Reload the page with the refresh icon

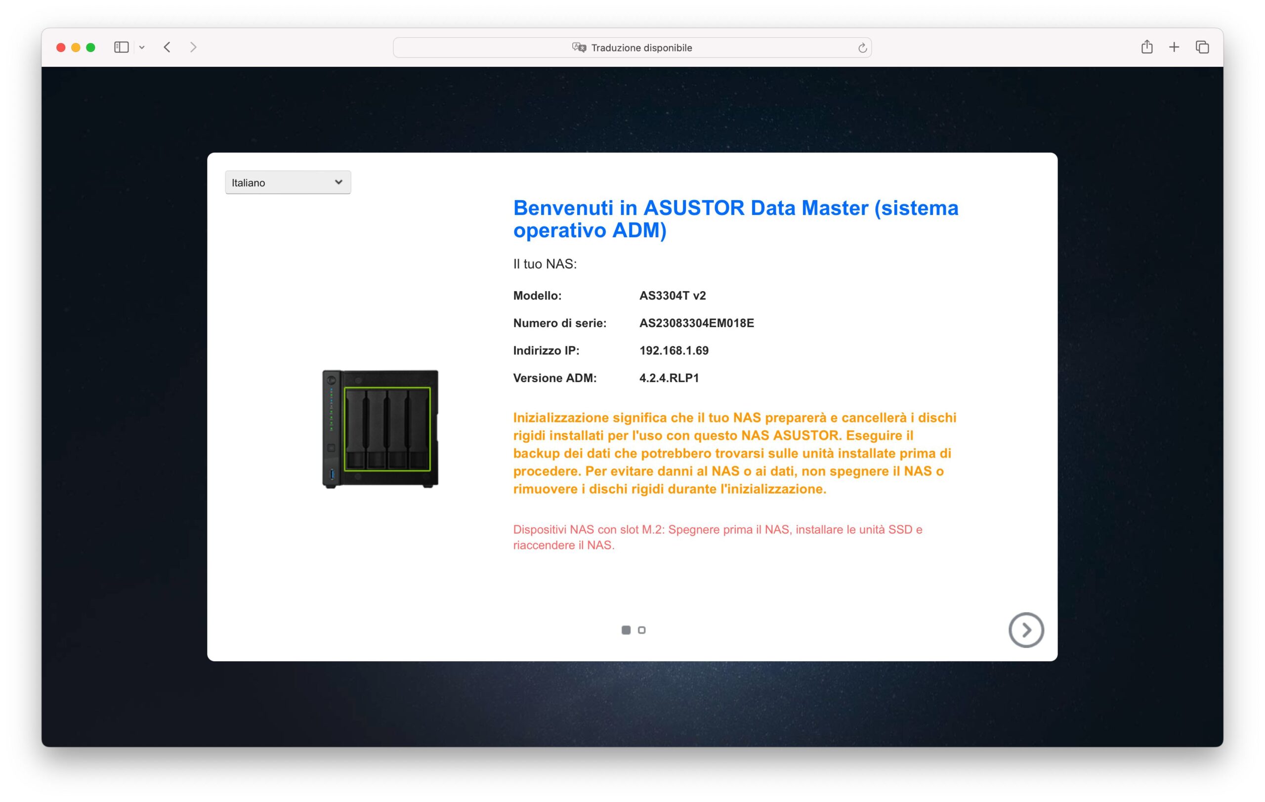862,48
